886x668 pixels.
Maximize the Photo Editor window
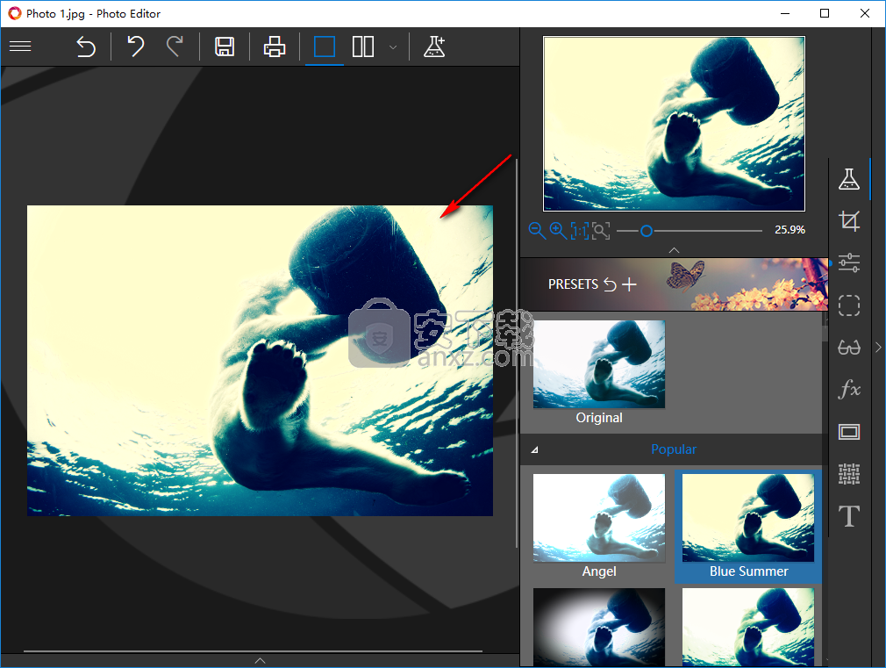(x=825, y=13)
